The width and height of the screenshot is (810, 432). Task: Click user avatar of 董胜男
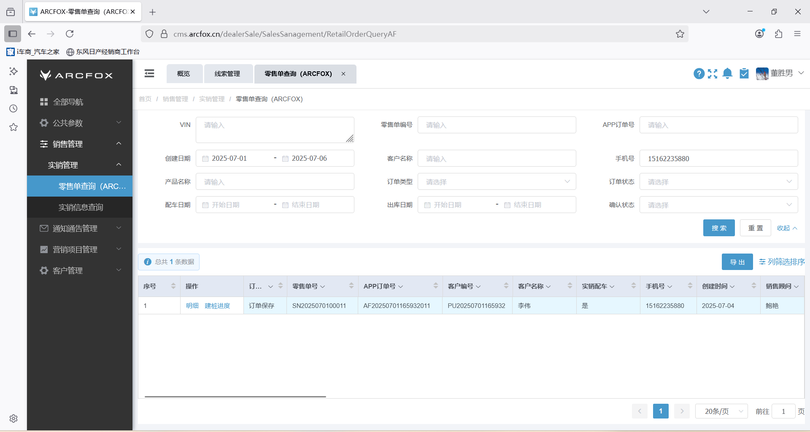point(762,74)
